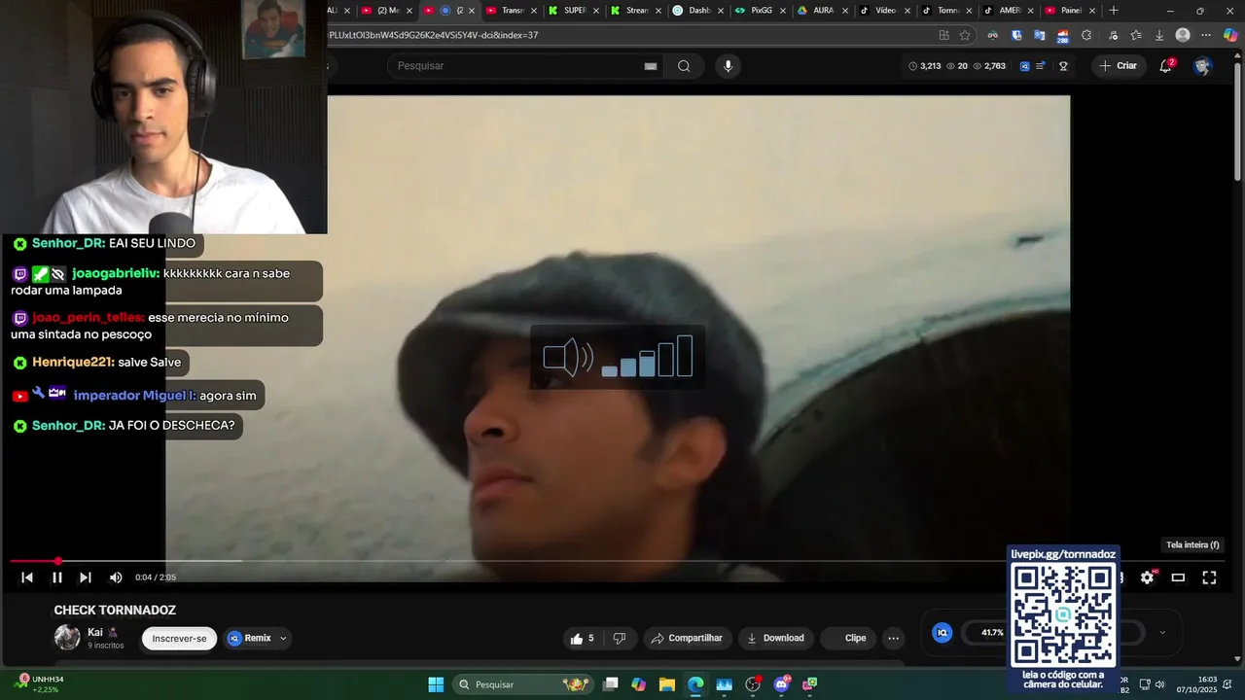Screen dimensions: 1245x700
Task: Open Task View from taskbar
Action: (x=611, y=684)
